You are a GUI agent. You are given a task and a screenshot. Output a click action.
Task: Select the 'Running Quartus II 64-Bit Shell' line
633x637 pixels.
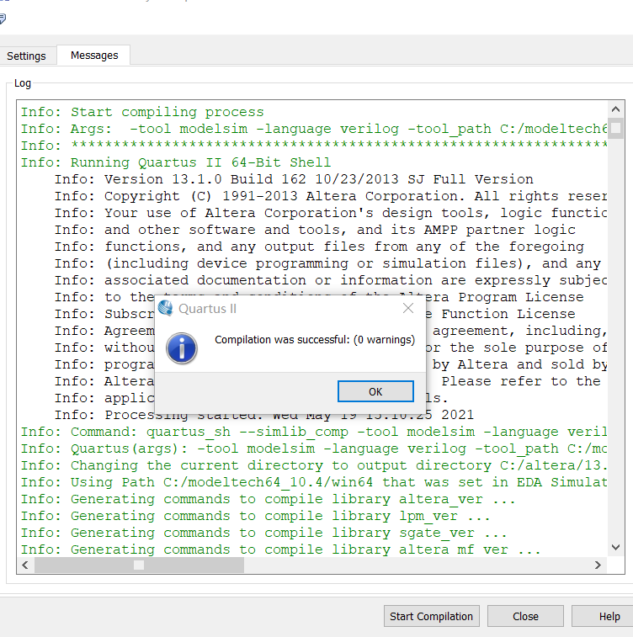point(176,162)
